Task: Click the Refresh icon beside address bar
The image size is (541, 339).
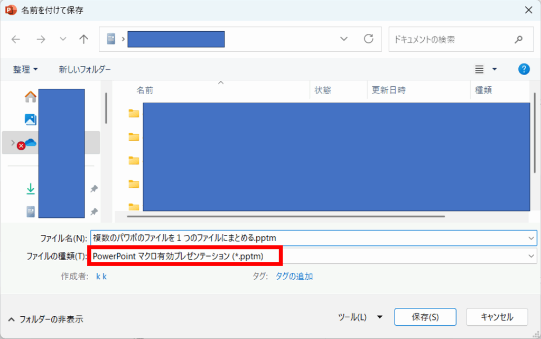Action: (x=369, y=39)
